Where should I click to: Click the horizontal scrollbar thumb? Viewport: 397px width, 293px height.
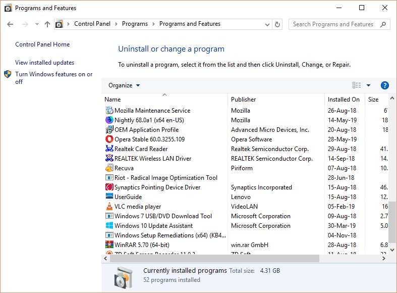pos(215,259)
